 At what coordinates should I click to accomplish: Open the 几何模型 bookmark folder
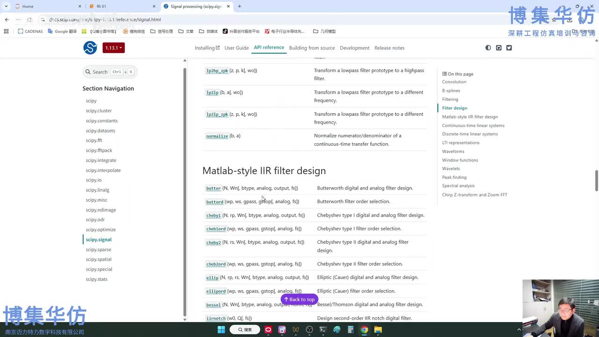[x=324, y=31]
